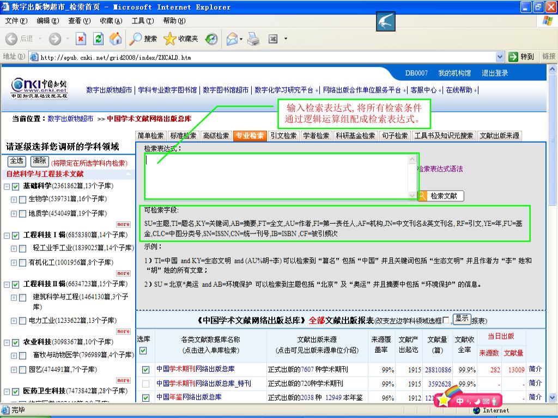Click the page's vertical scrollbar down arrow
Screen dimensions: 558x418
coord(553,397)
